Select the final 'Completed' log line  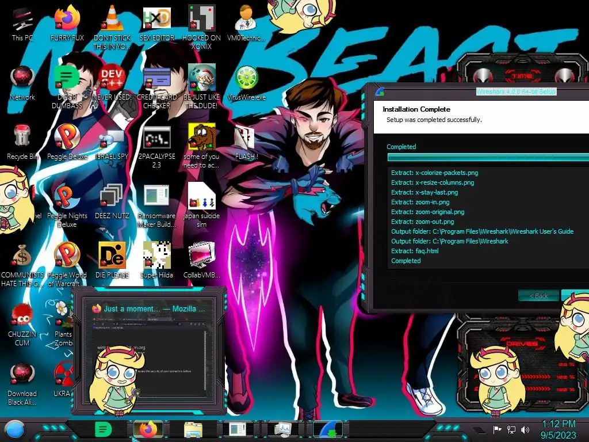click(x=406, y=261)
